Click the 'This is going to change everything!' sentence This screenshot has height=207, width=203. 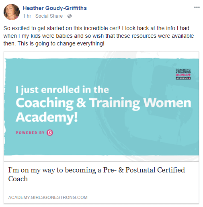[61, 44]
